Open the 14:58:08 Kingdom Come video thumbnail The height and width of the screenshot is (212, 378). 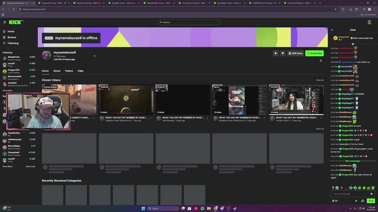tap(126, 100)
